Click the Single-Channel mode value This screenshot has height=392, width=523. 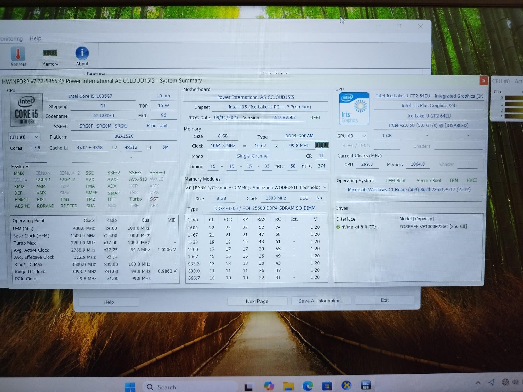tap(253, 156)
